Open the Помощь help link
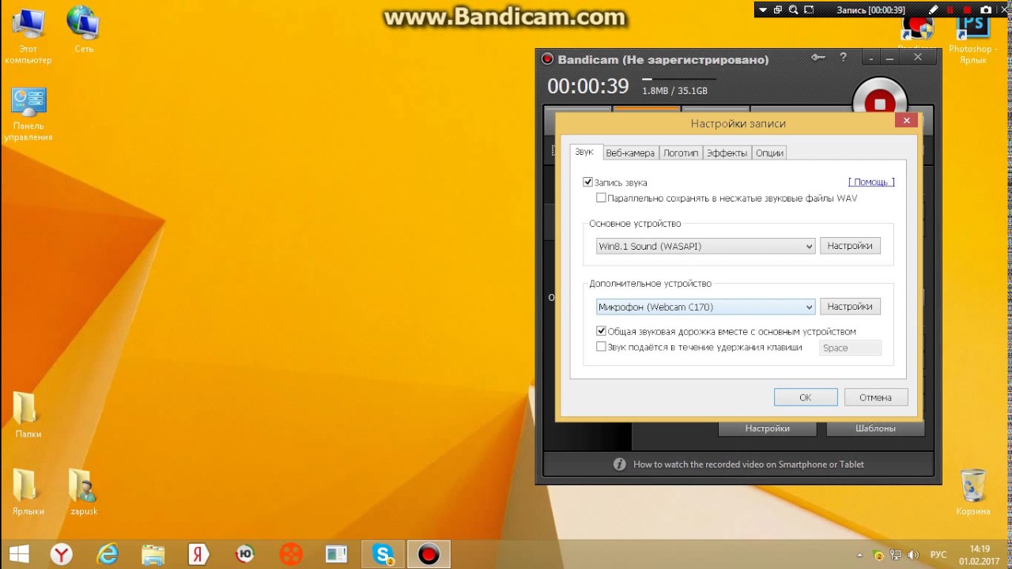Viewport: 1012px width, 569px height. [871, 182]
